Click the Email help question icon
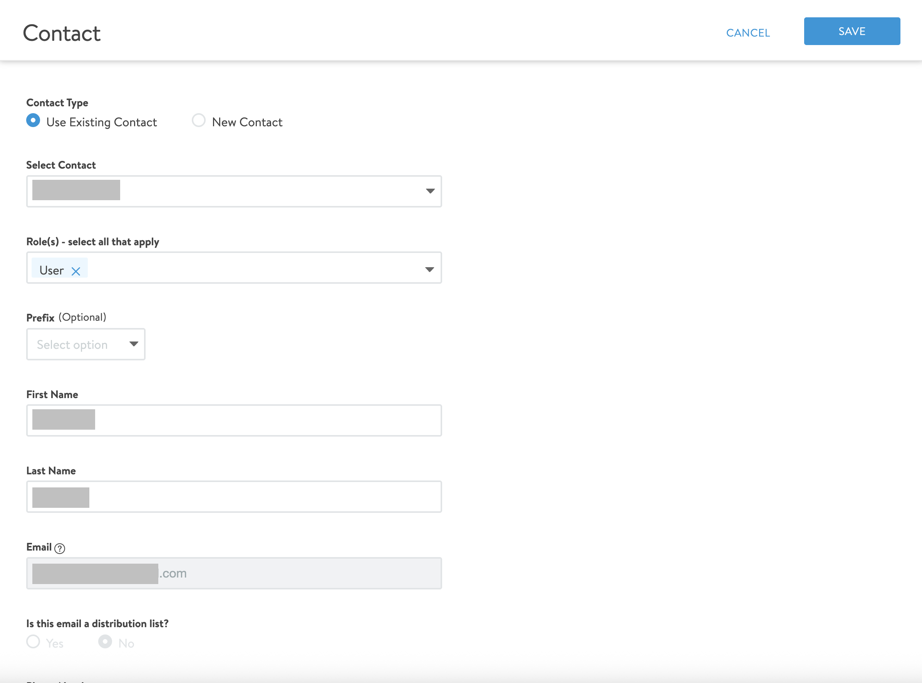The width and height of the screenshot is (922, 683). (x=60, y=548)
